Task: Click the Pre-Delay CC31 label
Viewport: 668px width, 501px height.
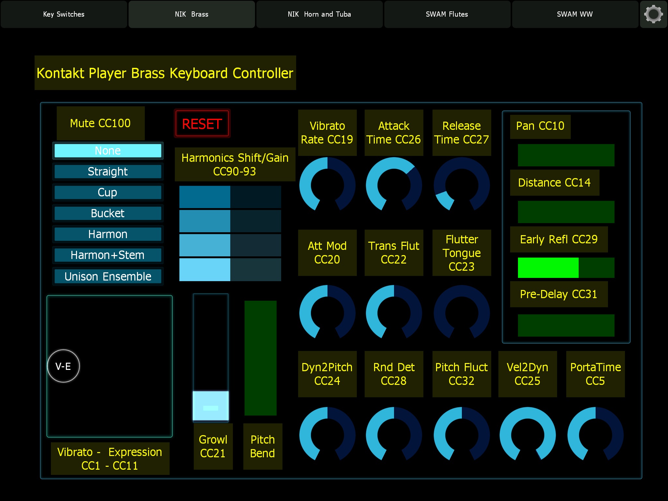Action: point(559,294)
